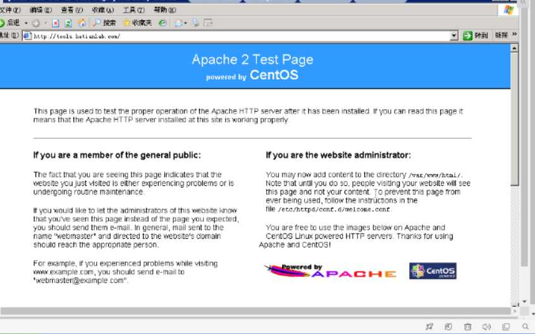This screenshot has width=535, height=334.
Task: Click the green Back (后退) arrow button
Action: [9, 23]
